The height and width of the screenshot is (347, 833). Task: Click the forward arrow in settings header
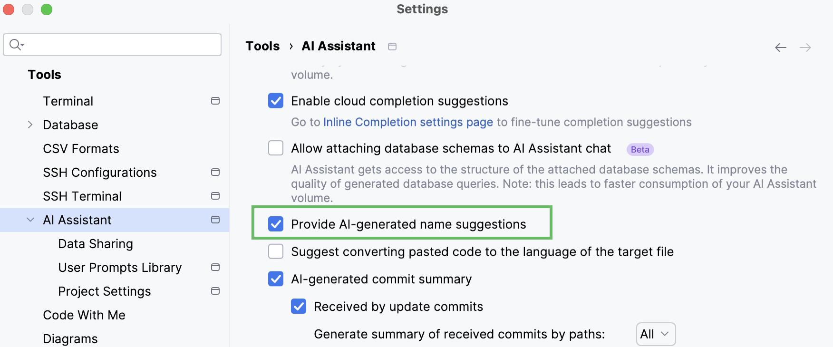click(805, 47)
